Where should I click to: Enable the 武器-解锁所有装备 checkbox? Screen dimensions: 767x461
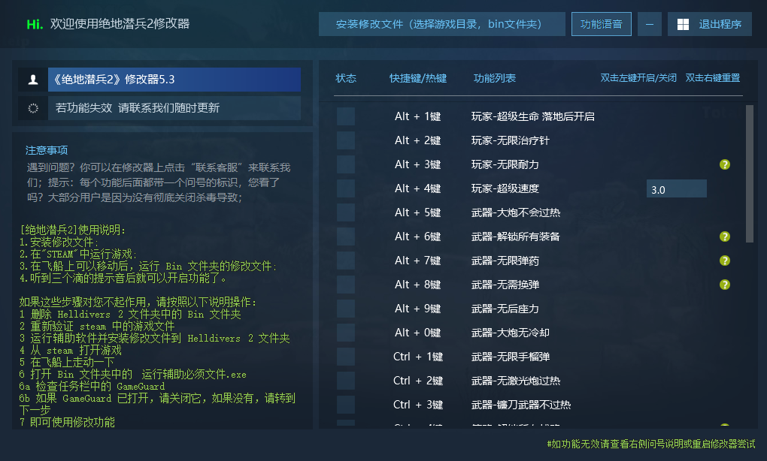click(346, 237)
